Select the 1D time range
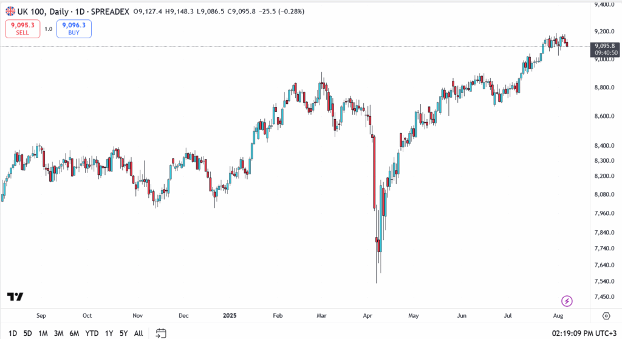Viewport: 622px width, 339px height. pos(12,333)
